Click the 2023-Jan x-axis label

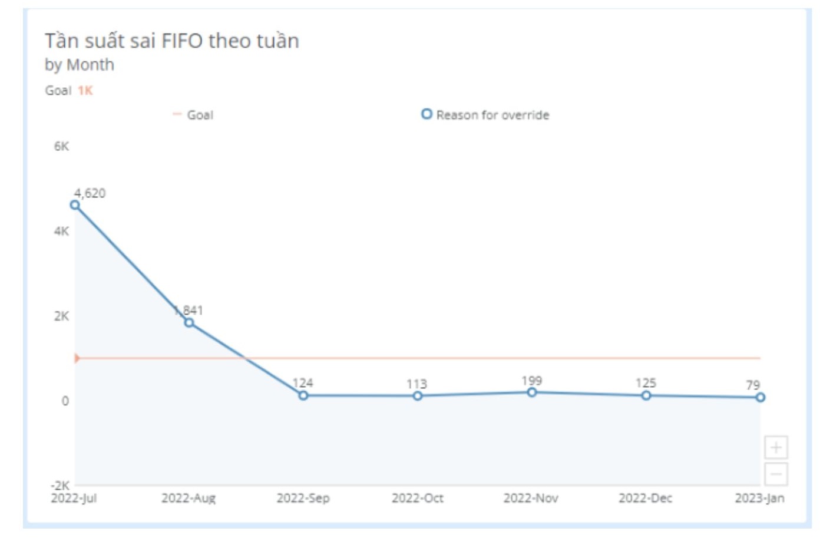[x=759, y=499]
